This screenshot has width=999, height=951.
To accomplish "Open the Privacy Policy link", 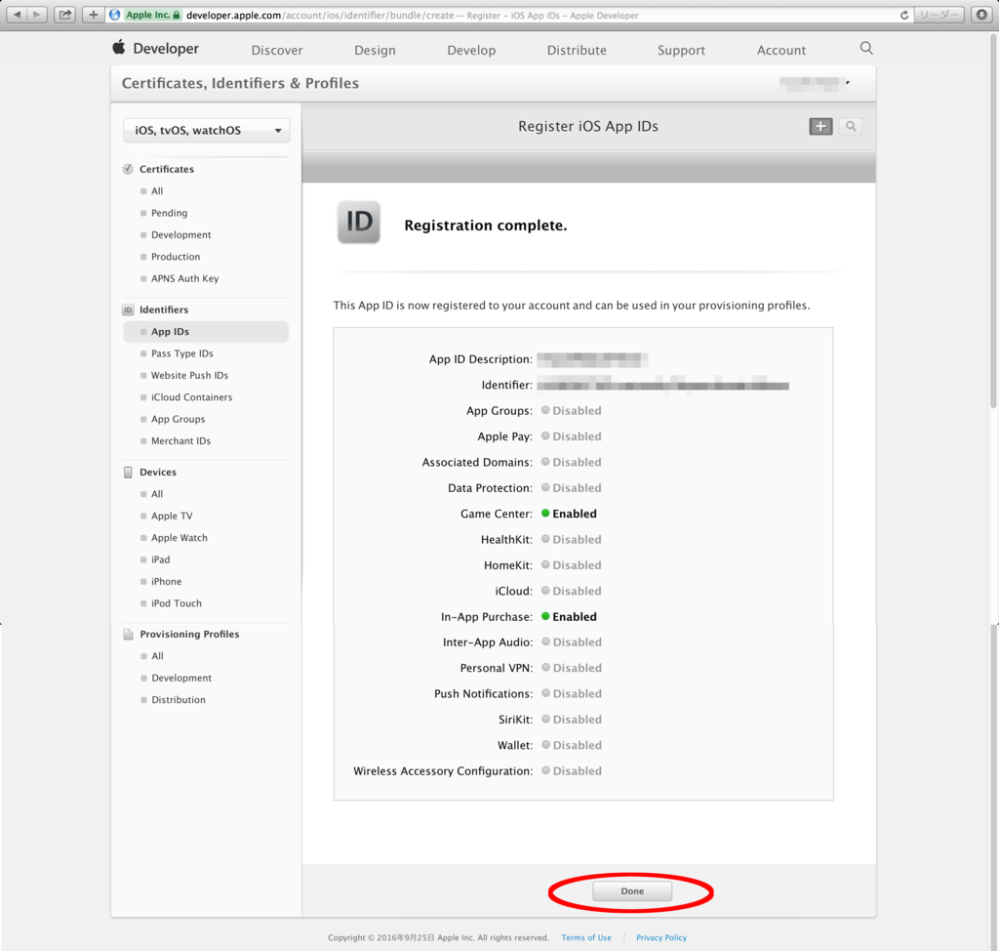I will [x=661, y=937].
